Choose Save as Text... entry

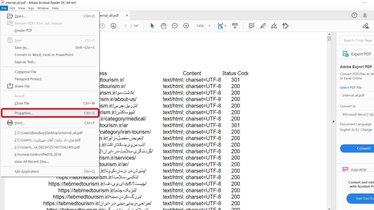(50, 62)
